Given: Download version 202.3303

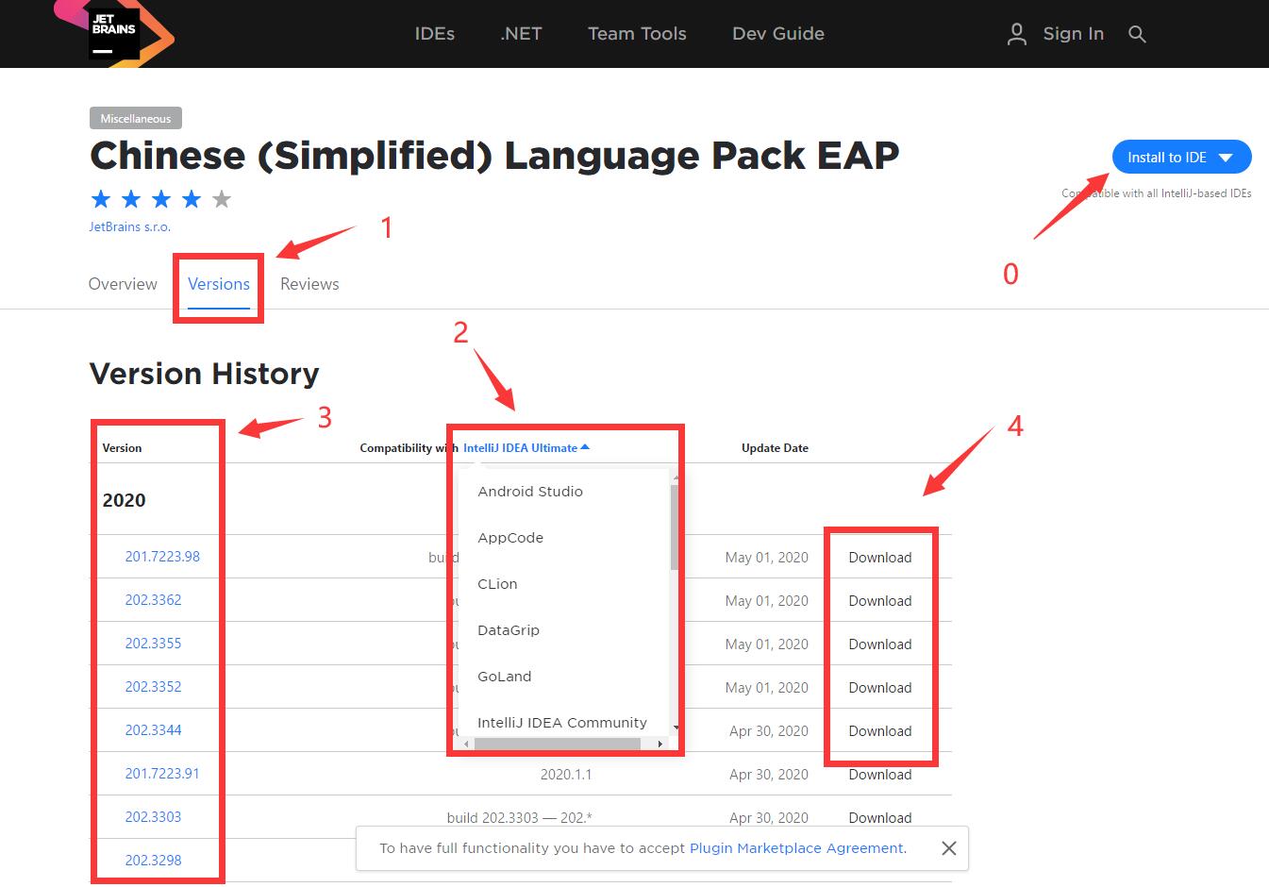Looking at the screenshot, I should [880, 818].
